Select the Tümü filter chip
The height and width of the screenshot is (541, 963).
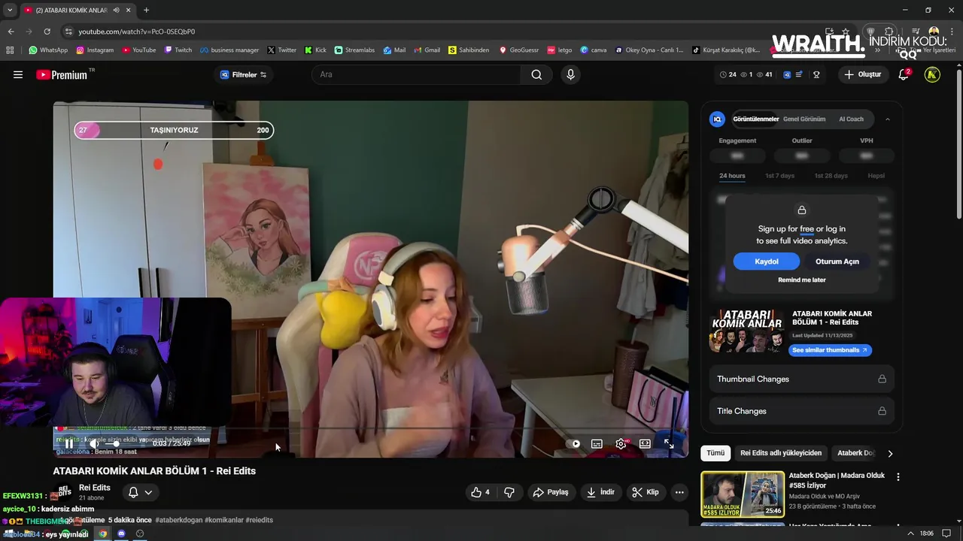715,453
